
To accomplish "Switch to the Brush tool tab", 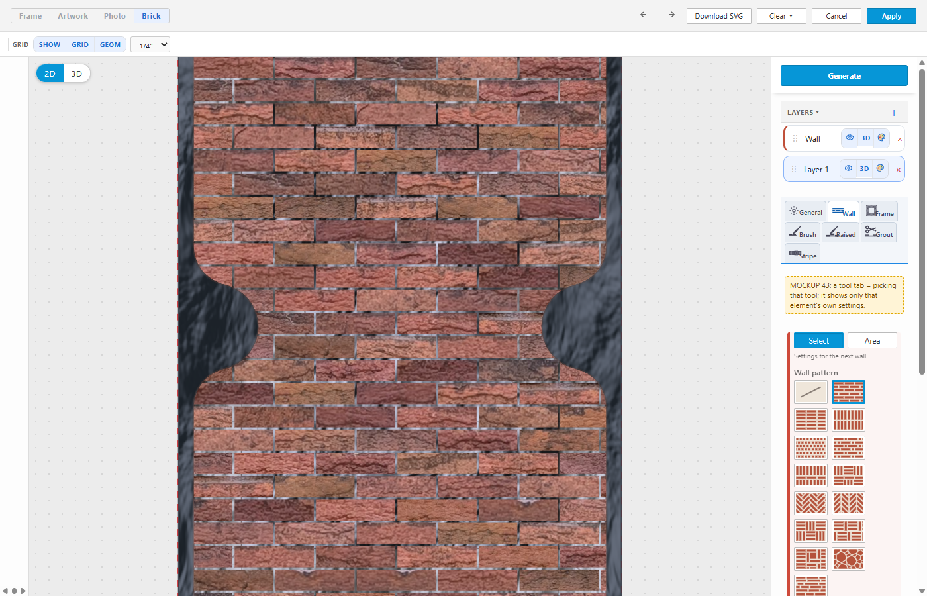I will pos(803,232).
